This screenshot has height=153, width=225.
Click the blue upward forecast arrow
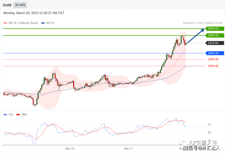click(196, 36)
